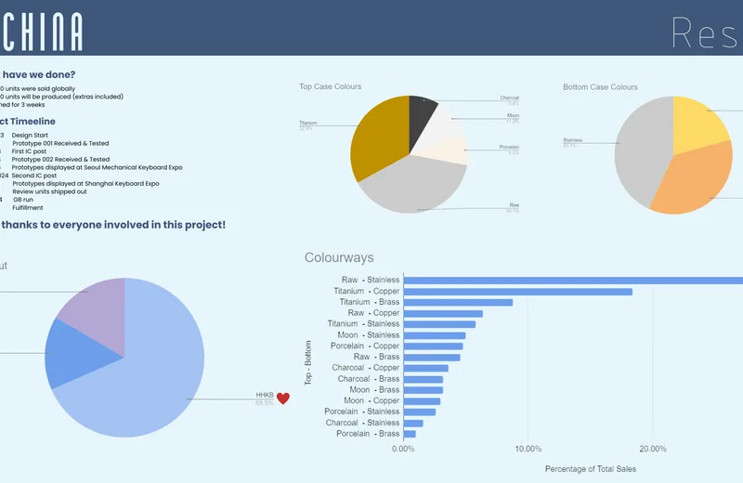Click the 'Design Start' timeline entry

point(30,135)
